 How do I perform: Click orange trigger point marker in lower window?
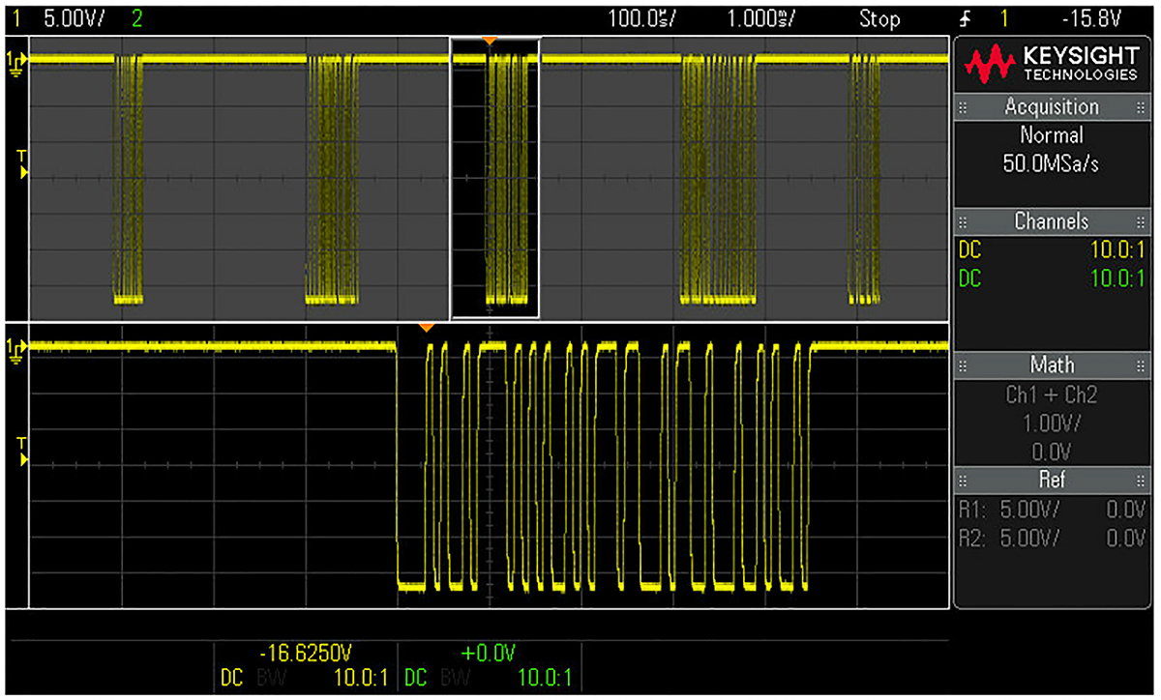pos(427,329)
